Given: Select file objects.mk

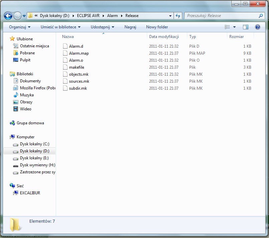Looking at the screenshot, I should tap(79, 74).
